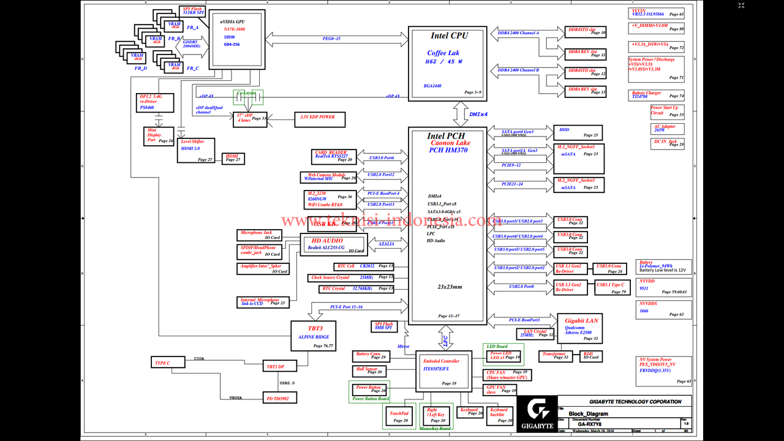Click the 'TouchPad' box
The height and width of the screenshot is (441, 784).
coord(399,417)
